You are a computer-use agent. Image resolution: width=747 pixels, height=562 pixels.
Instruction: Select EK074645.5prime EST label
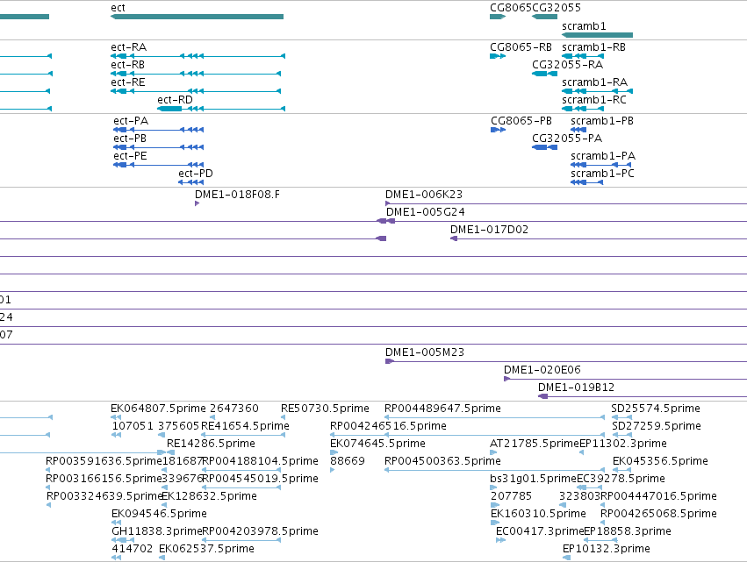[377, 444]
